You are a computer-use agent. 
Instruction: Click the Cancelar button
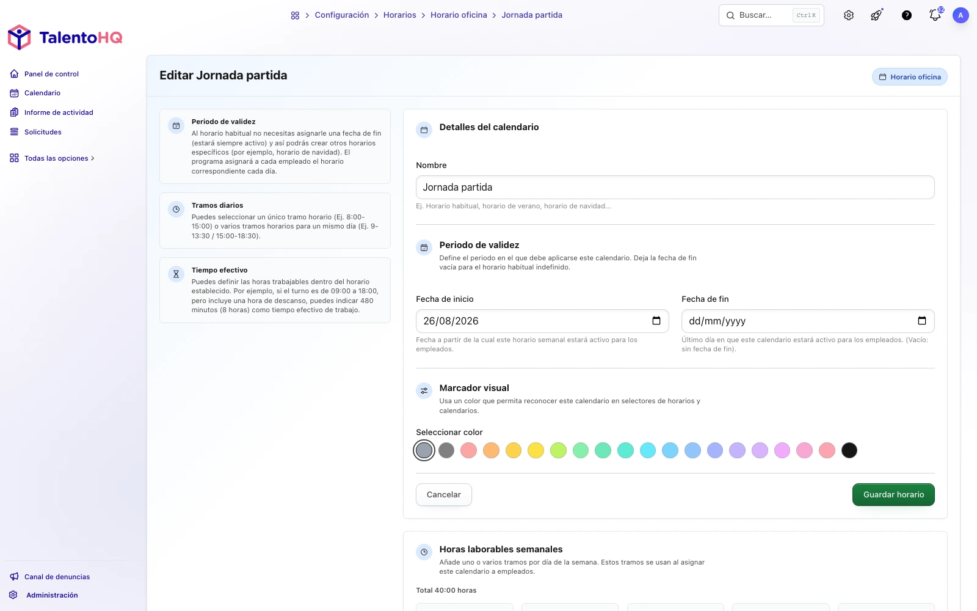(444, 495)
